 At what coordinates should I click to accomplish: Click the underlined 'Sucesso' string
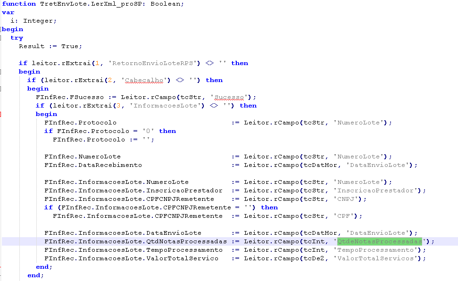[229, 97]
